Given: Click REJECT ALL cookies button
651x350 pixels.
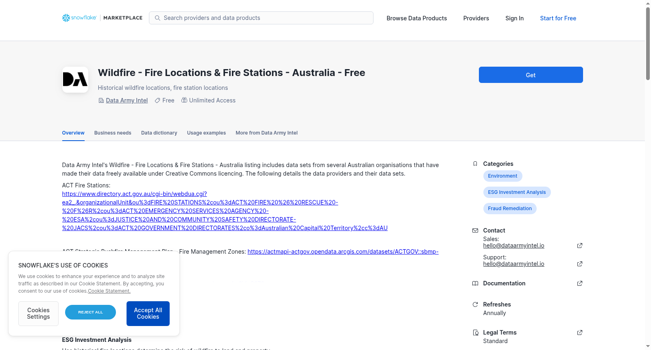Looking at the screenshot, I should click(90, 312).
